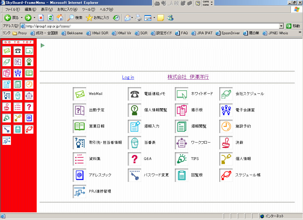Click the browser Stop button
The height and width of the screenshot is (220, 303).
pos(41,18)
